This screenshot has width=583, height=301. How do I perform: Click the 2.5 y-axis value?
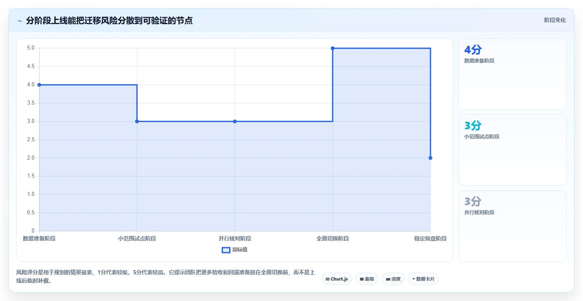31,140
